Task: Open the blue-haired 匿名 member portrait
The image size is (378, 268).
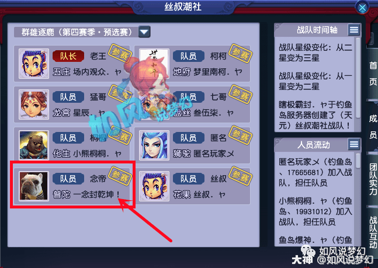Action: pos(154,145)
